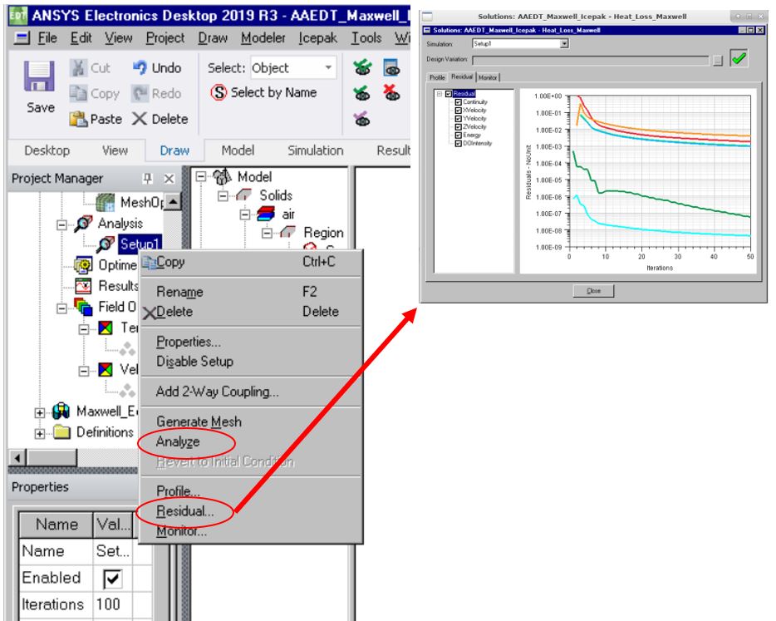
Task: Uncheck the Energy residual checkbox
Action: tap(459, 136)
